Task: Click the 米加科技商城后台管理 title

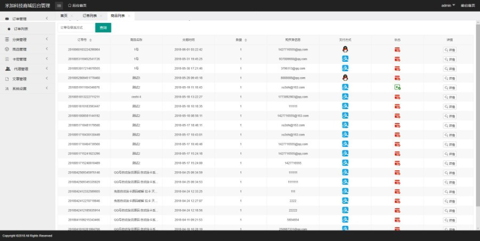Action: [27, 5]
